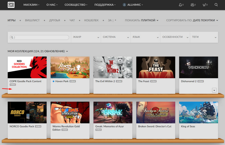
Task: Expand the МОЯ КОЛЛЕКЦИЯ dropdown
Action: [38, 51]
